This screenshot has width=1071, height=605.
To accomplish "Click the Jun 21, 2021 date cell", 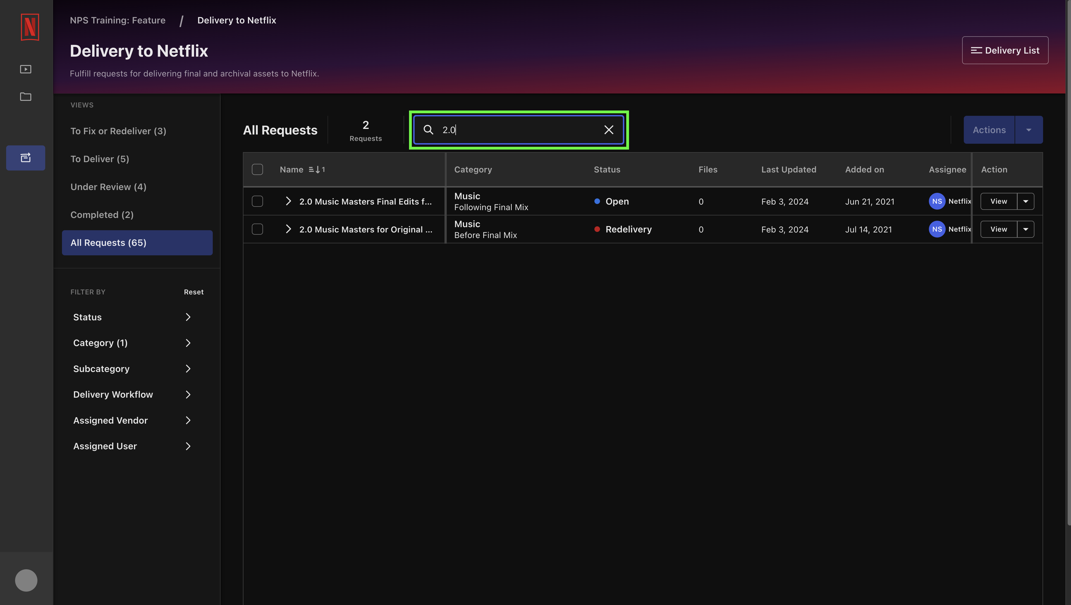I will click(x=870, y=201).
